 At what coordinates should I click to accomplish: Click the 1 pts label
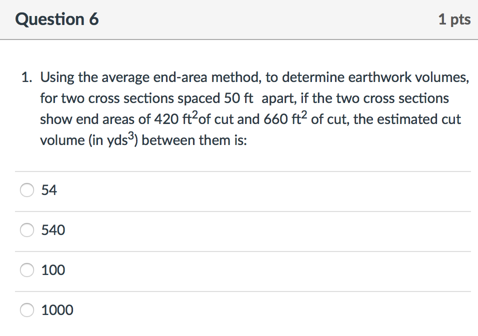[x=454, y=19]
